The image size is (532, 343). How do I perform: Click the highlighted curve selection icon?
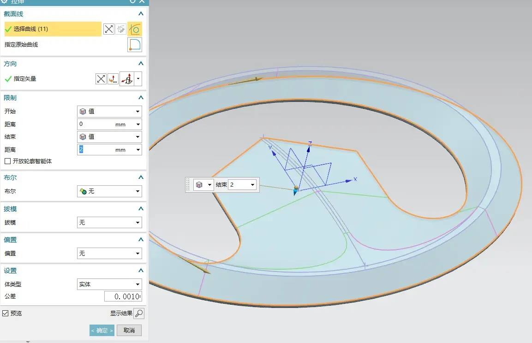pyautogui.click(x=135, y=29)
